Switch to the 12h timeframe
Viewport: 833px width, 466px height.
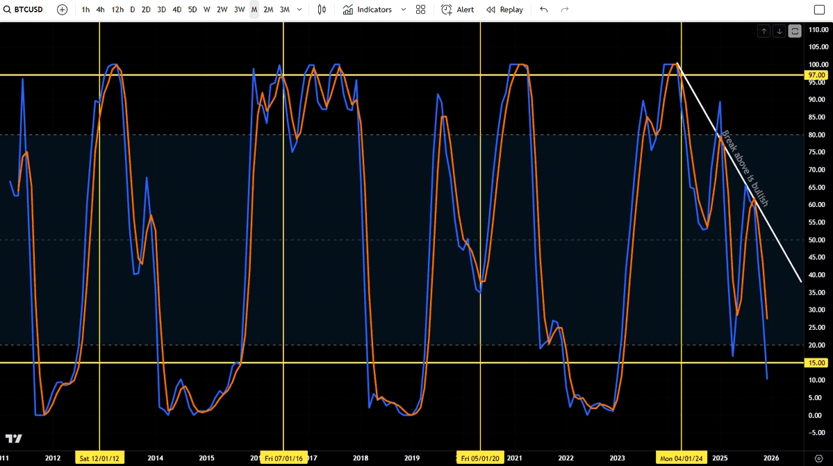[117, 10]
